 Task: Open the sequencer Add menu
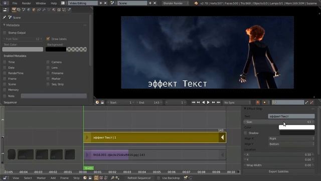pyautogui.click(x=53, y=178)
